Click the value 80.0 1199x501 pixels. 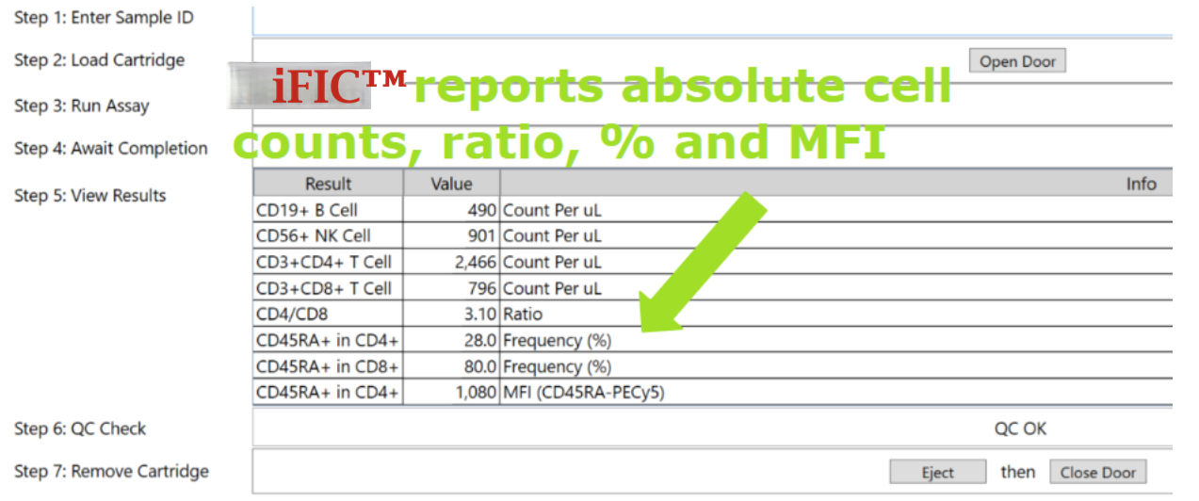click(480, 366)
